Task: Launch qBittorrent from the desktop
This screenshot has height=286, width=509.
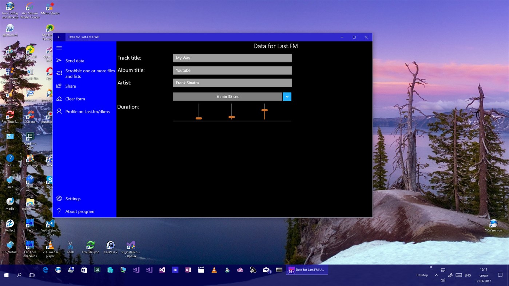Action: point(10,31)
